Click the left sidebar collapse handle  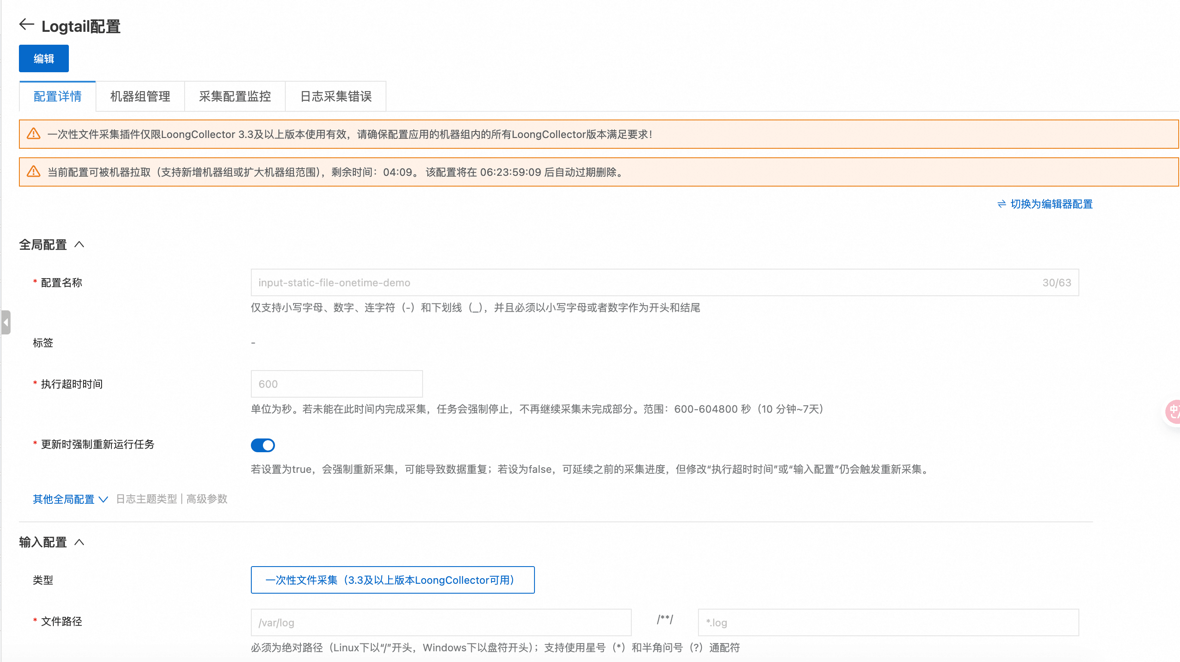tap(6, 322)
